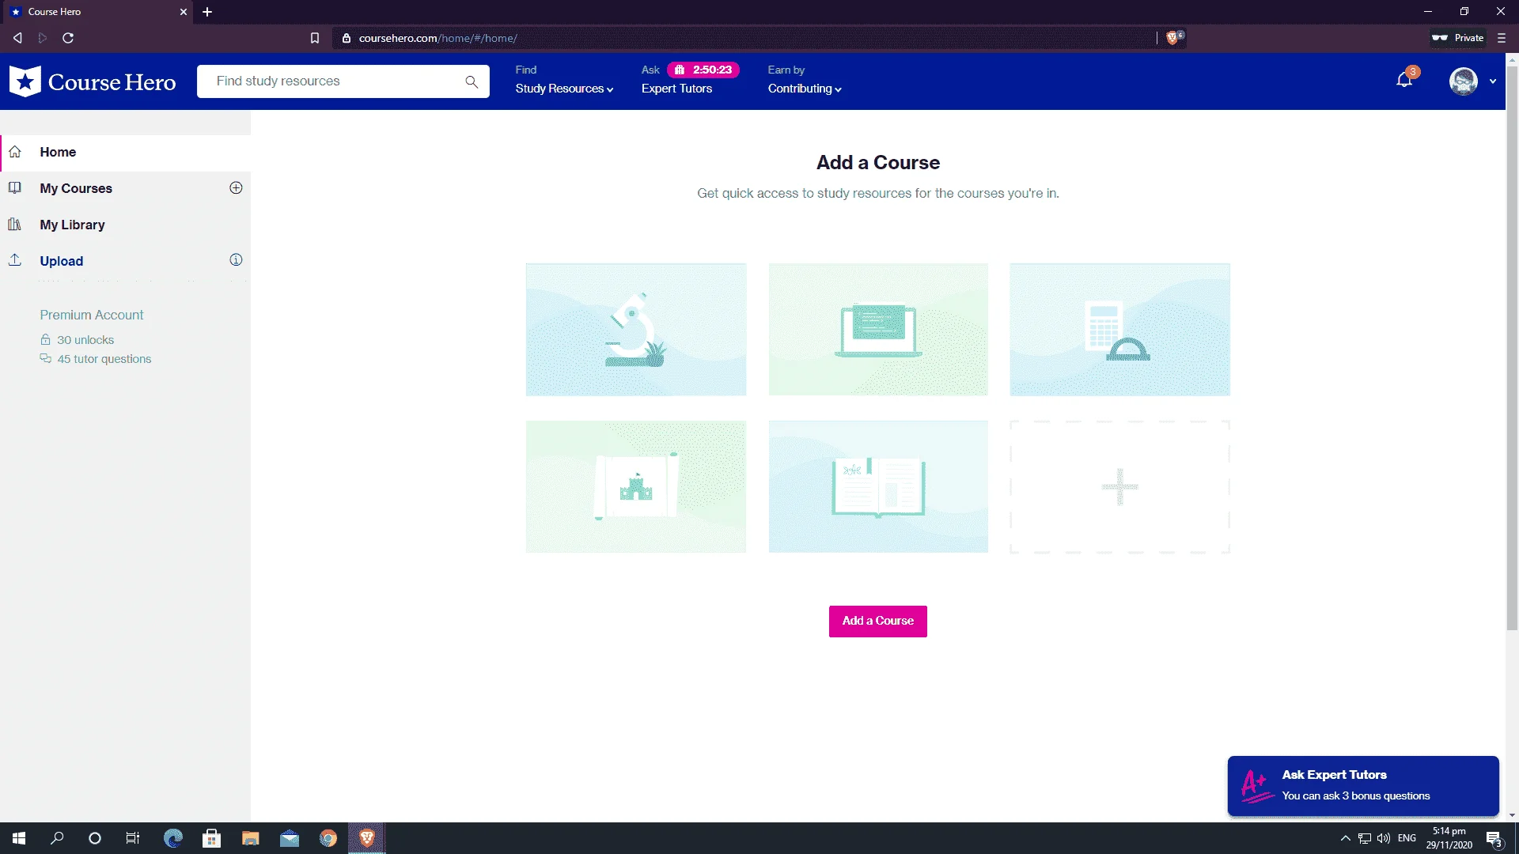Click the Upload arrow icon
1519x854 pixels.
pos(15,259)
